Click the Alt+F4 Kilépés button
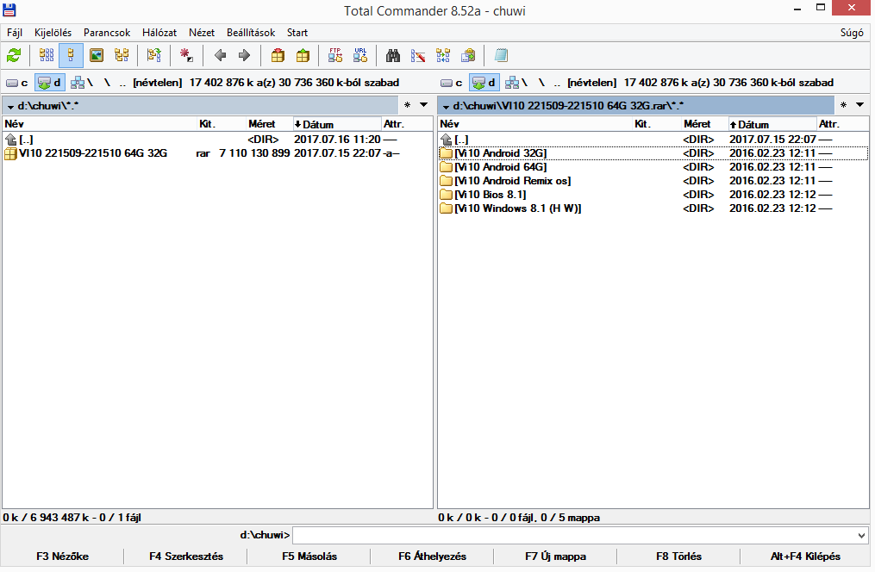875x572 pixels. click(805, 556)
